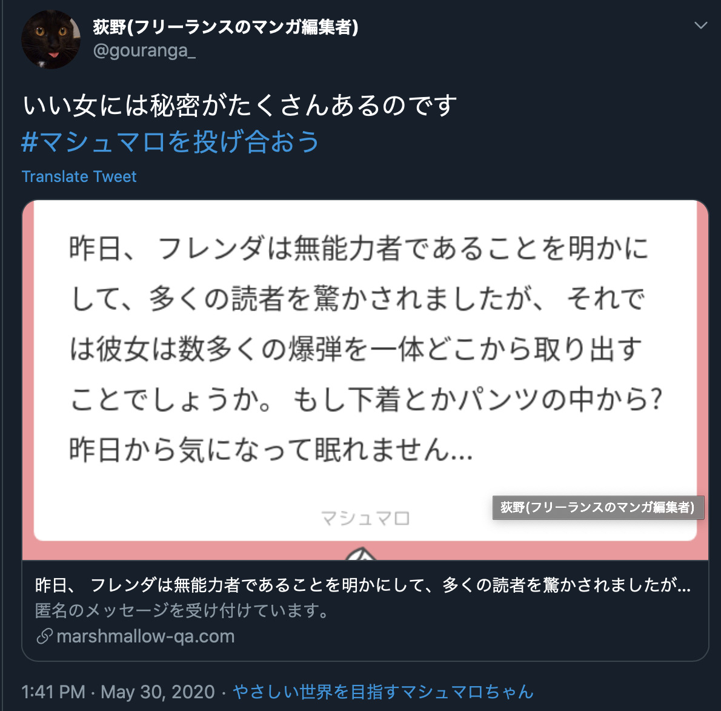This screenshot has height=711, width=721.
Task: Open the tweet timestamp 1:41 PM May 30, 2020
Action: [118, 692]
